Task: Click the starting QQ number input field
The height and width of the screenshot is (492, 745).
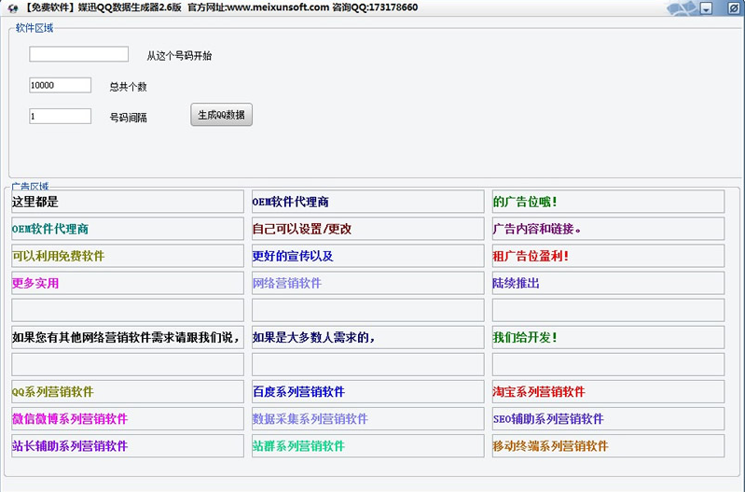Action: (x=79, y=54)
